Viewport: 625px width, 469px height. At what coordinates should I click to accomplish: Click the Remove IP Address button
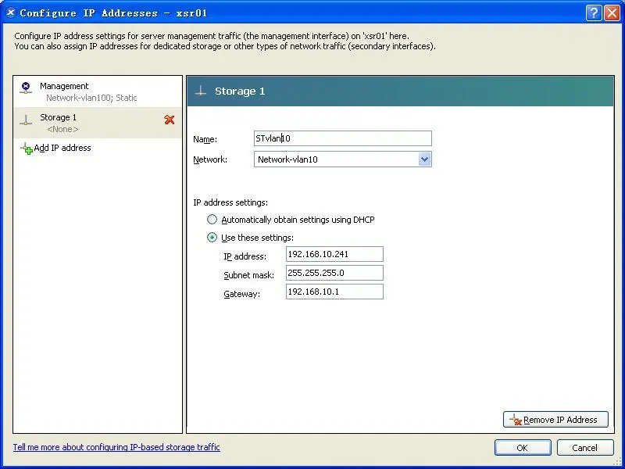(555, 420)
